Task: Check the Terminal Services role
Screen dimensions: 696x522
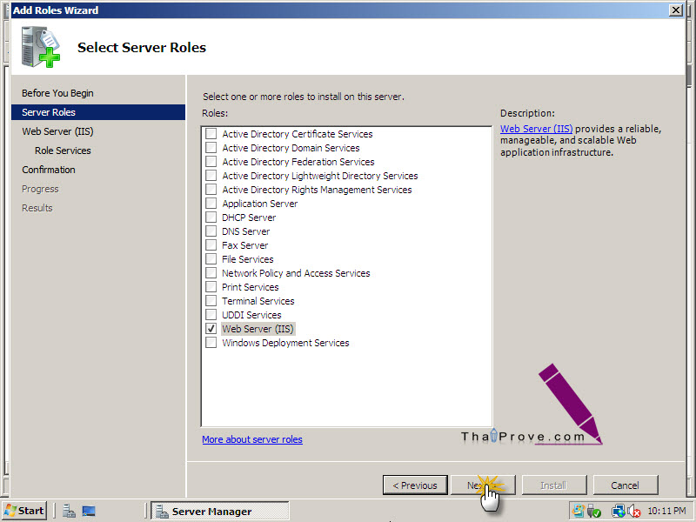Action: click(x=211, y=300)
